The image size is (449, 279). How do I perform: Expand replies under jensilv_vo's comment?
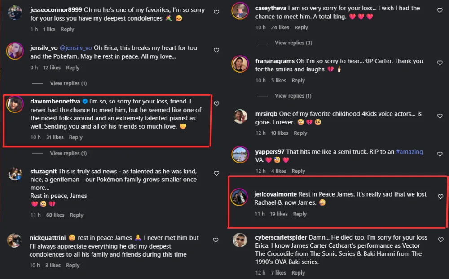(68, 83)
